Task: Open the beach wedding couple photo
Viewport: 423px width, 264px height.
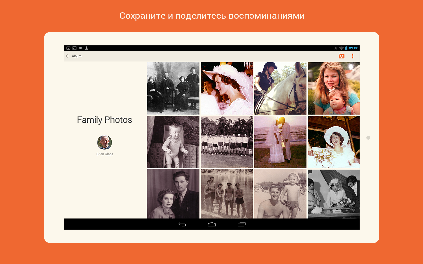Action: click(280, 142)
